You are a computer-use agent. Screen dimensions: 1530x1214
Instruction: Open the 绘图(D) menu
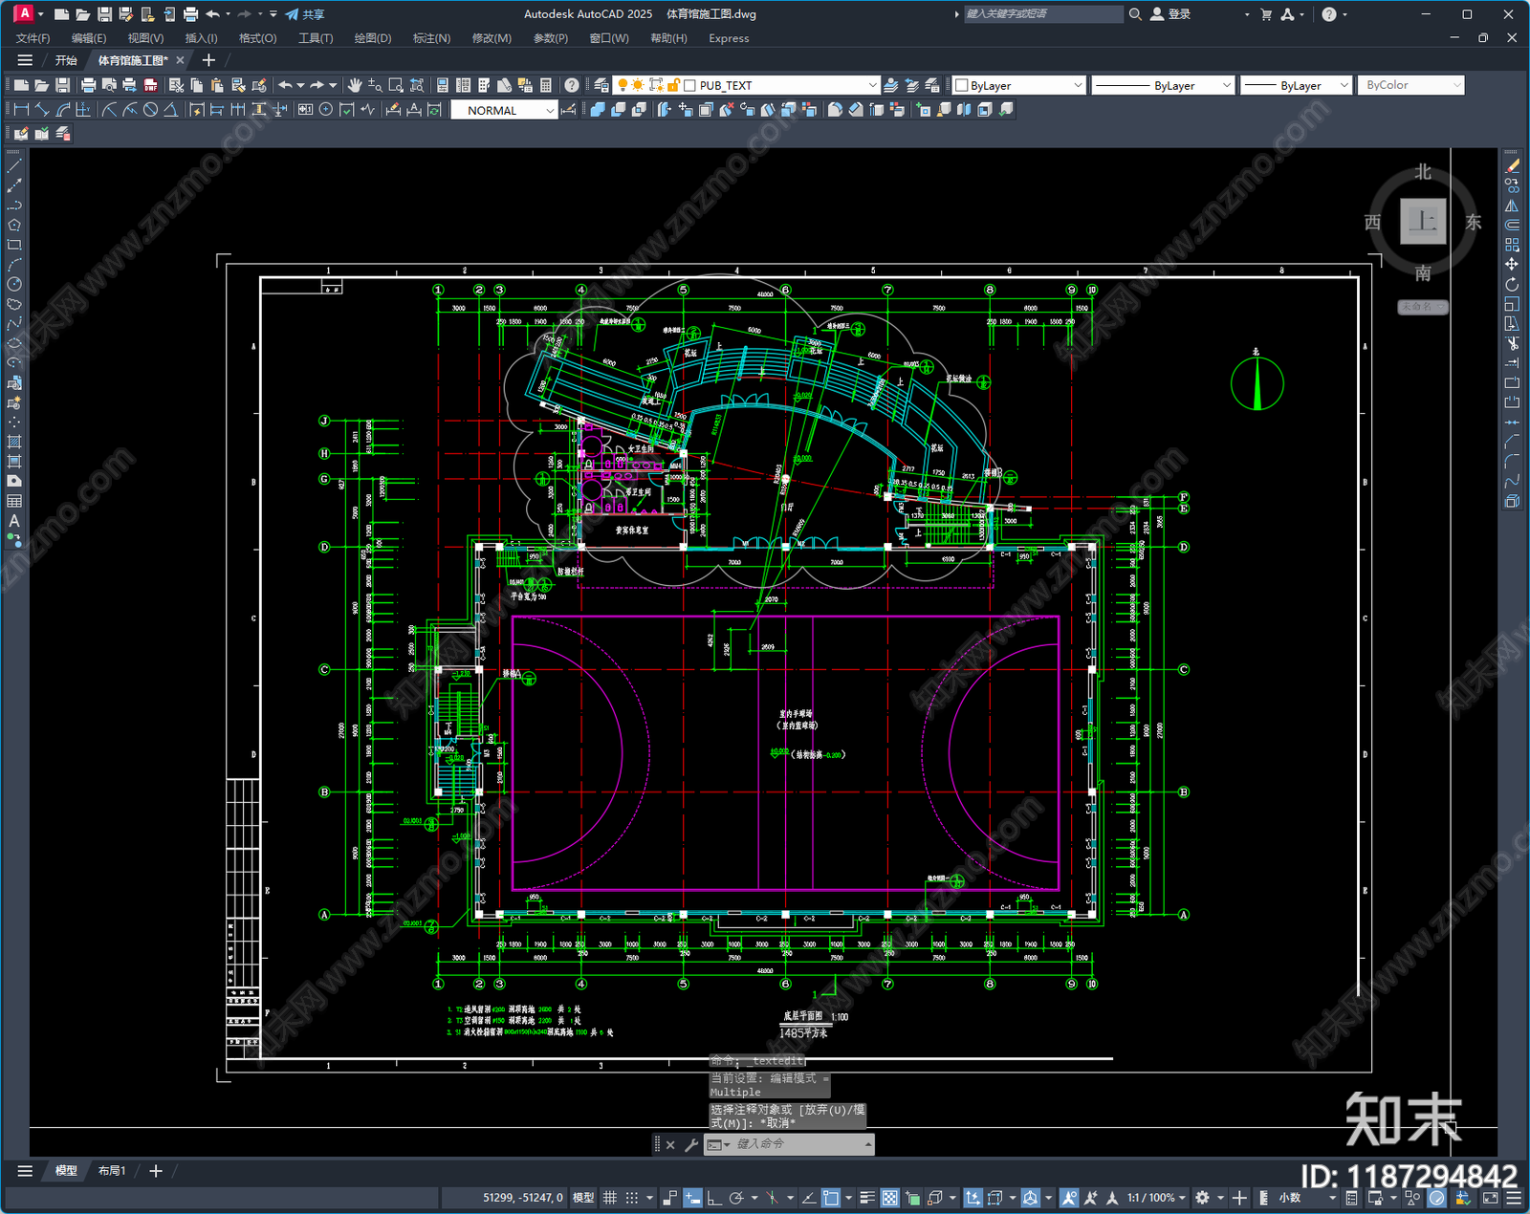pos(373,38)
